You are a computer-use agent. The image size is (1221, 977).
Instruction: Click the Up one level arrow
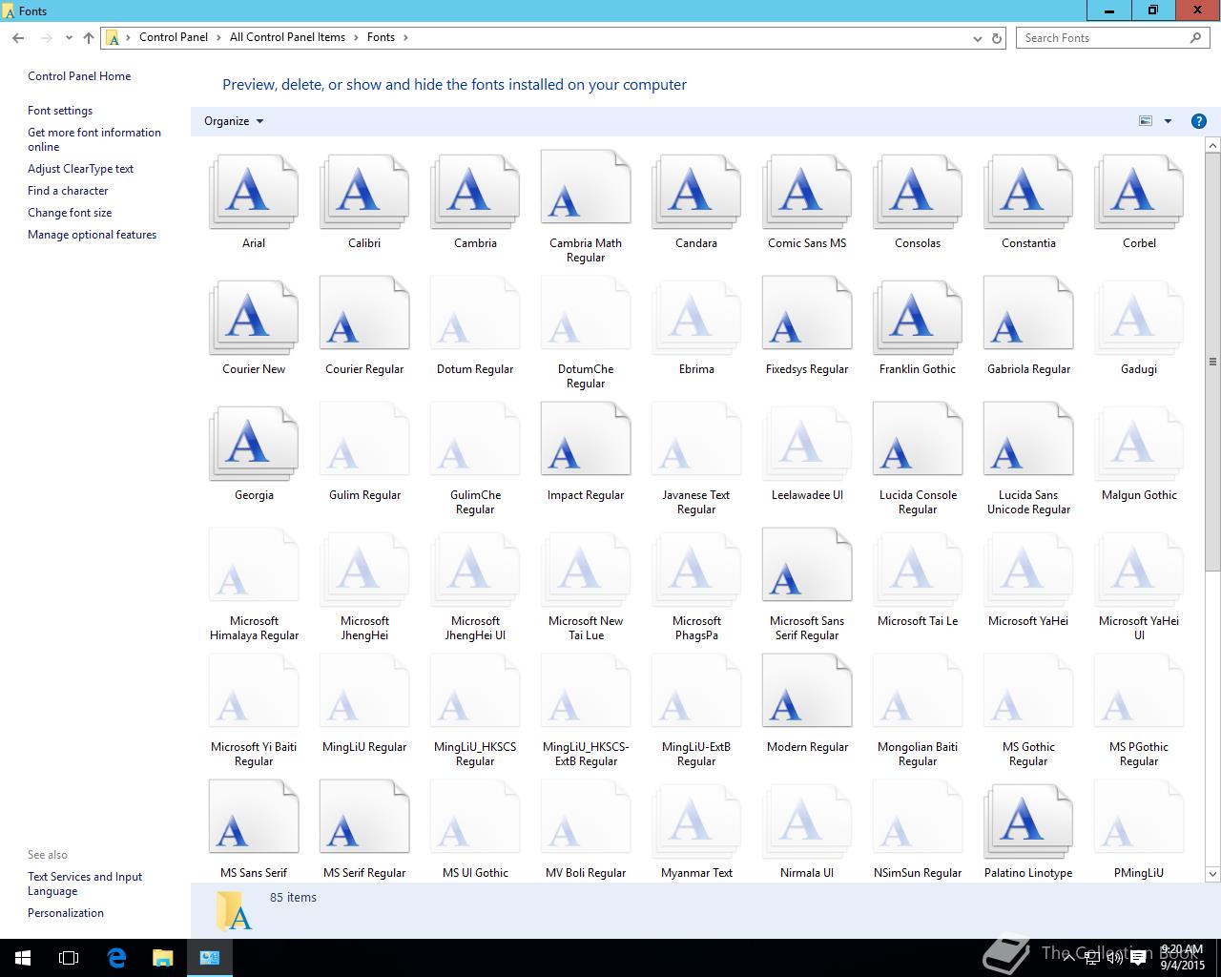89,38
